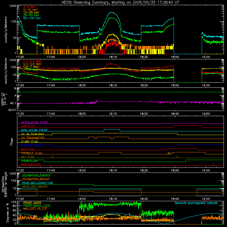The image size is (227, 227).
Task: Click counts/s/detector axis title of MeV panel
Action: tap(6, 71)
